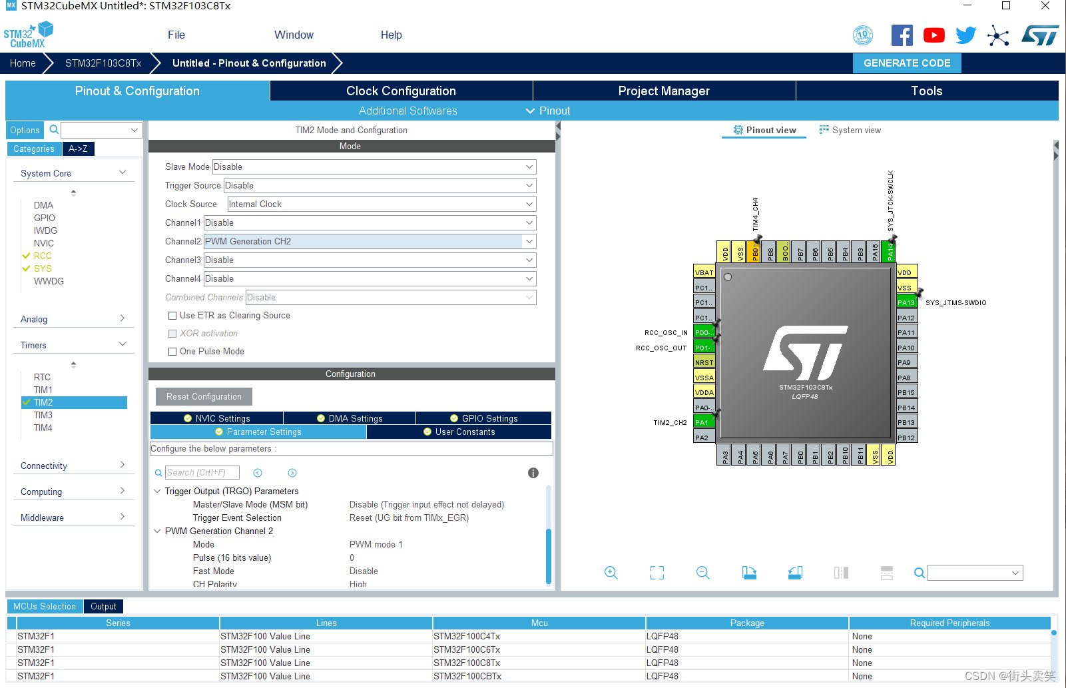1066x688 pixels.
Task: Click the ST community network icon
Action: click(x=998, y=35)
